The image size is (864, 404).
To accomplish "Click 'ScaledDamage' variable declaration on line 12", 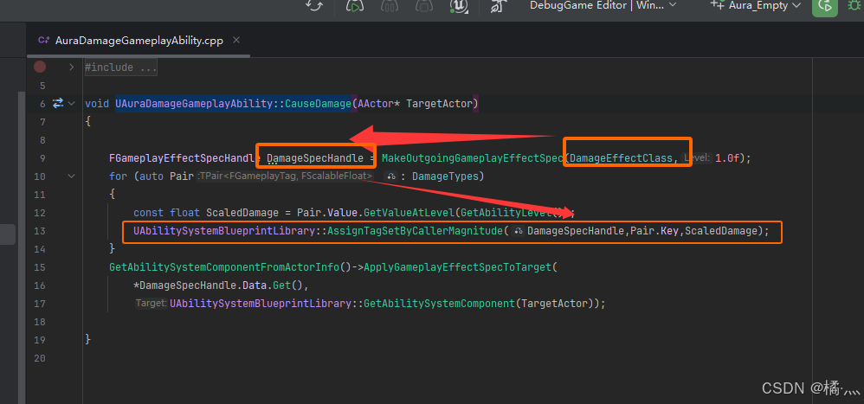I will click(x=242, y=213).
